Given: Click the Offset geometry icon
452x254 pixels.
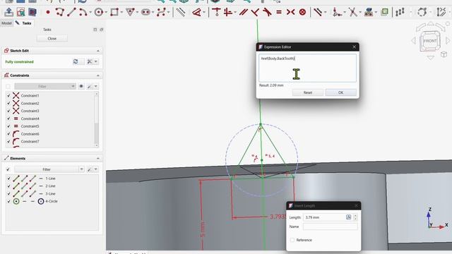Looking at the screenshot, I should (x=384, y=12).
